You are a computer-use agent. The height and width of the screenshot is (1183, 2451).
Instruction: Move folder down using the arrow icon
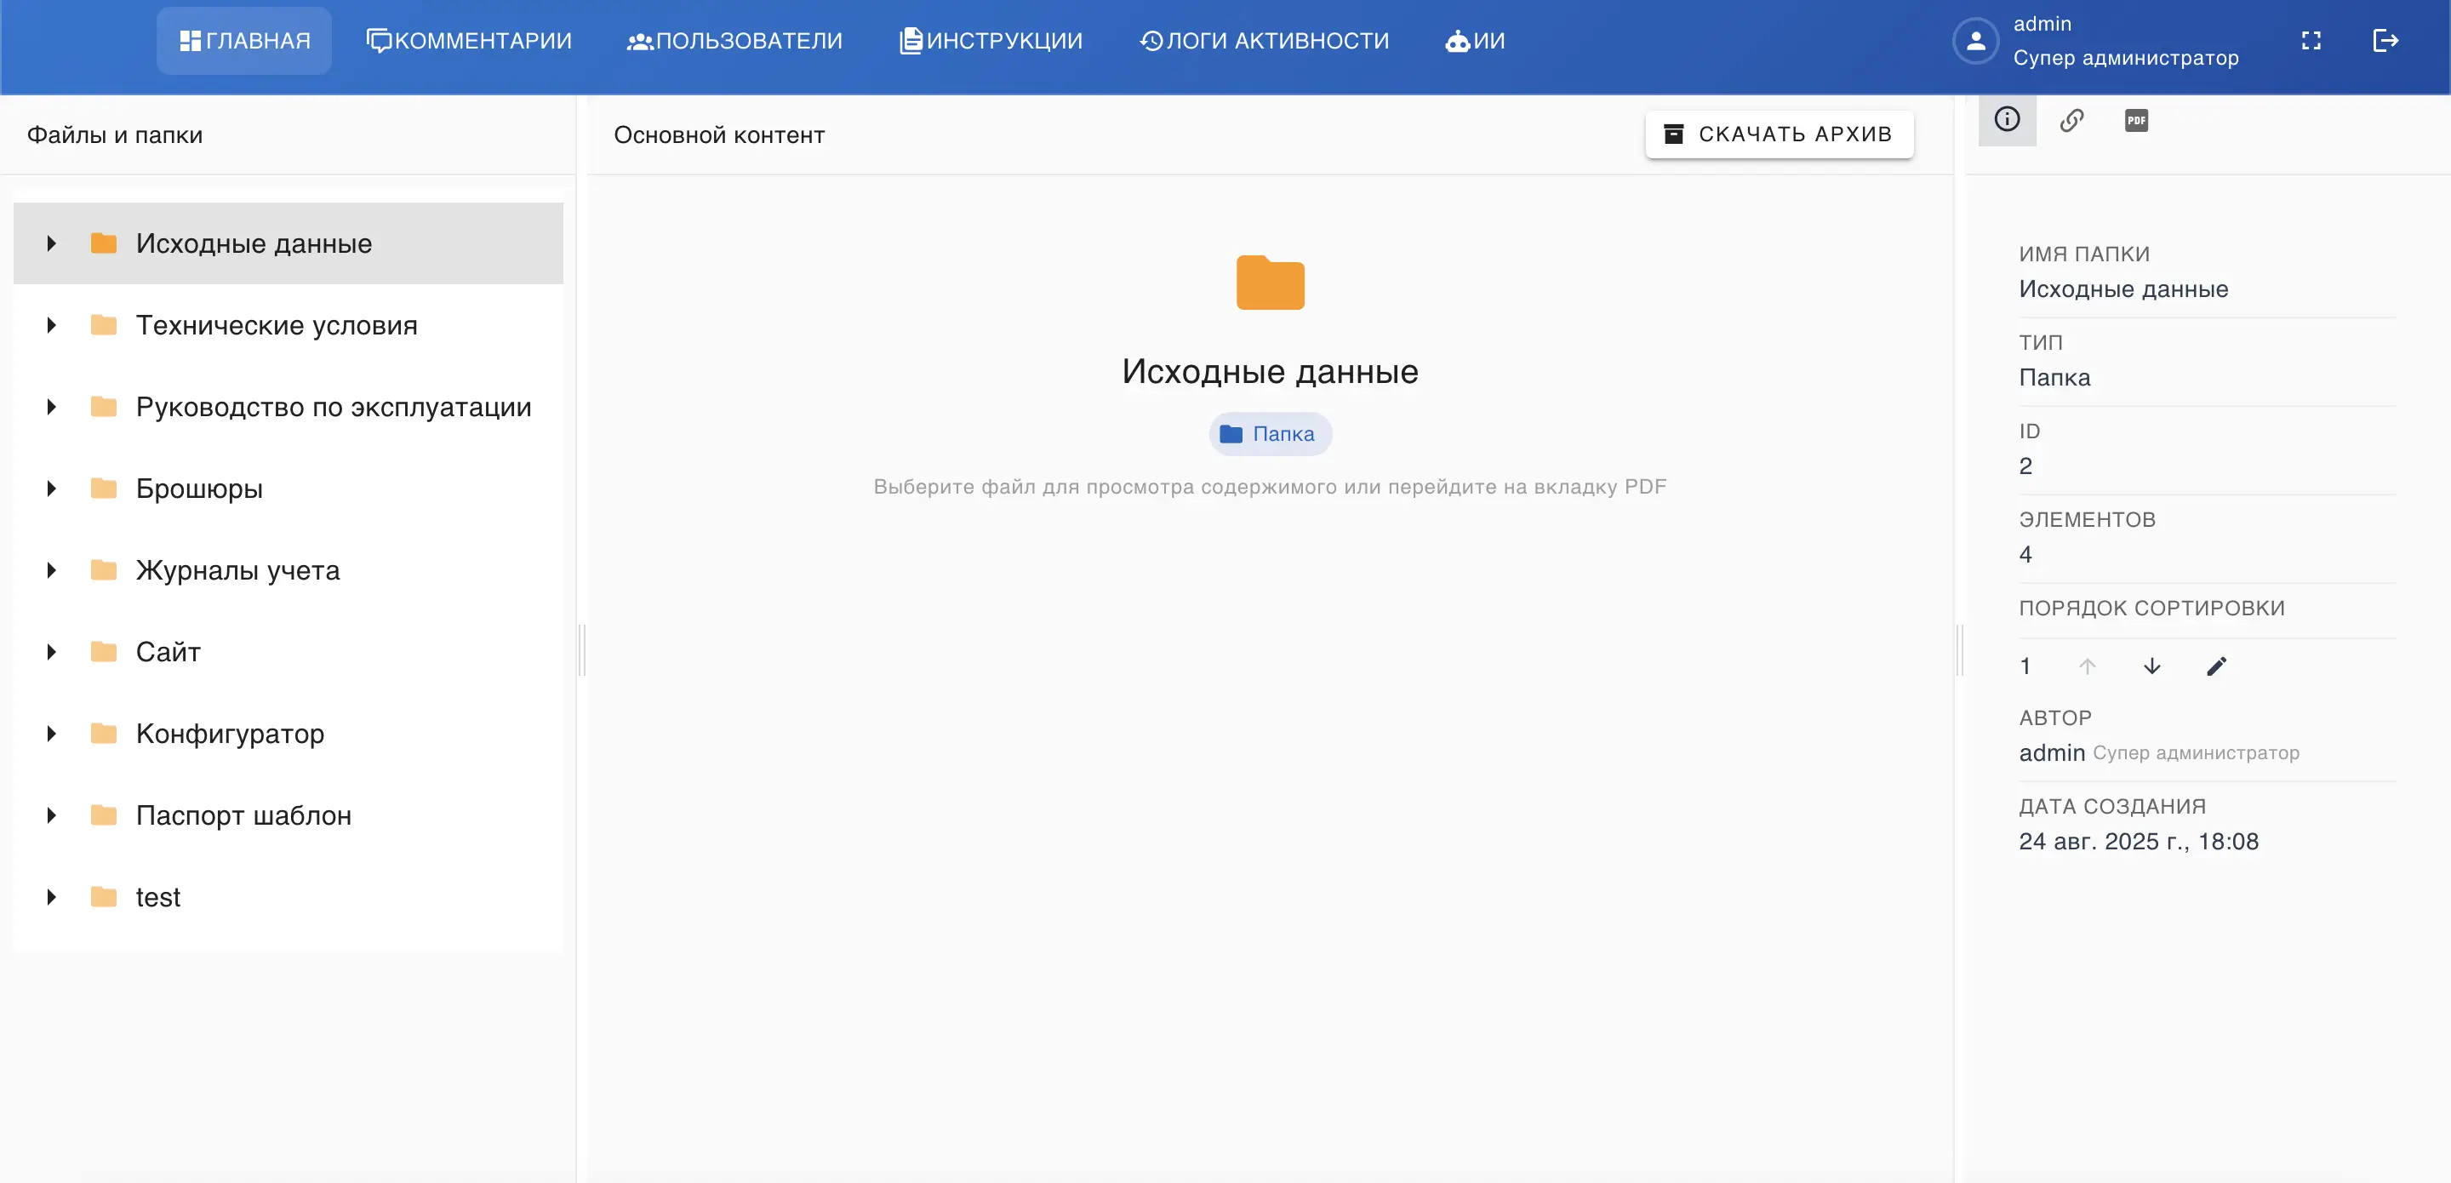point(2152,666)
